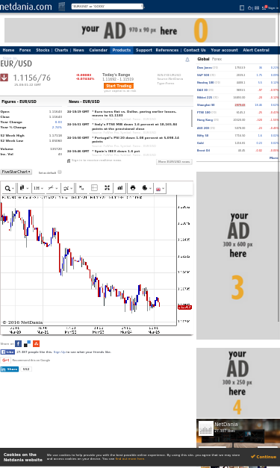Click the instrument search field
This screenshot has width=280, height=468.
[x=108, y=6]
